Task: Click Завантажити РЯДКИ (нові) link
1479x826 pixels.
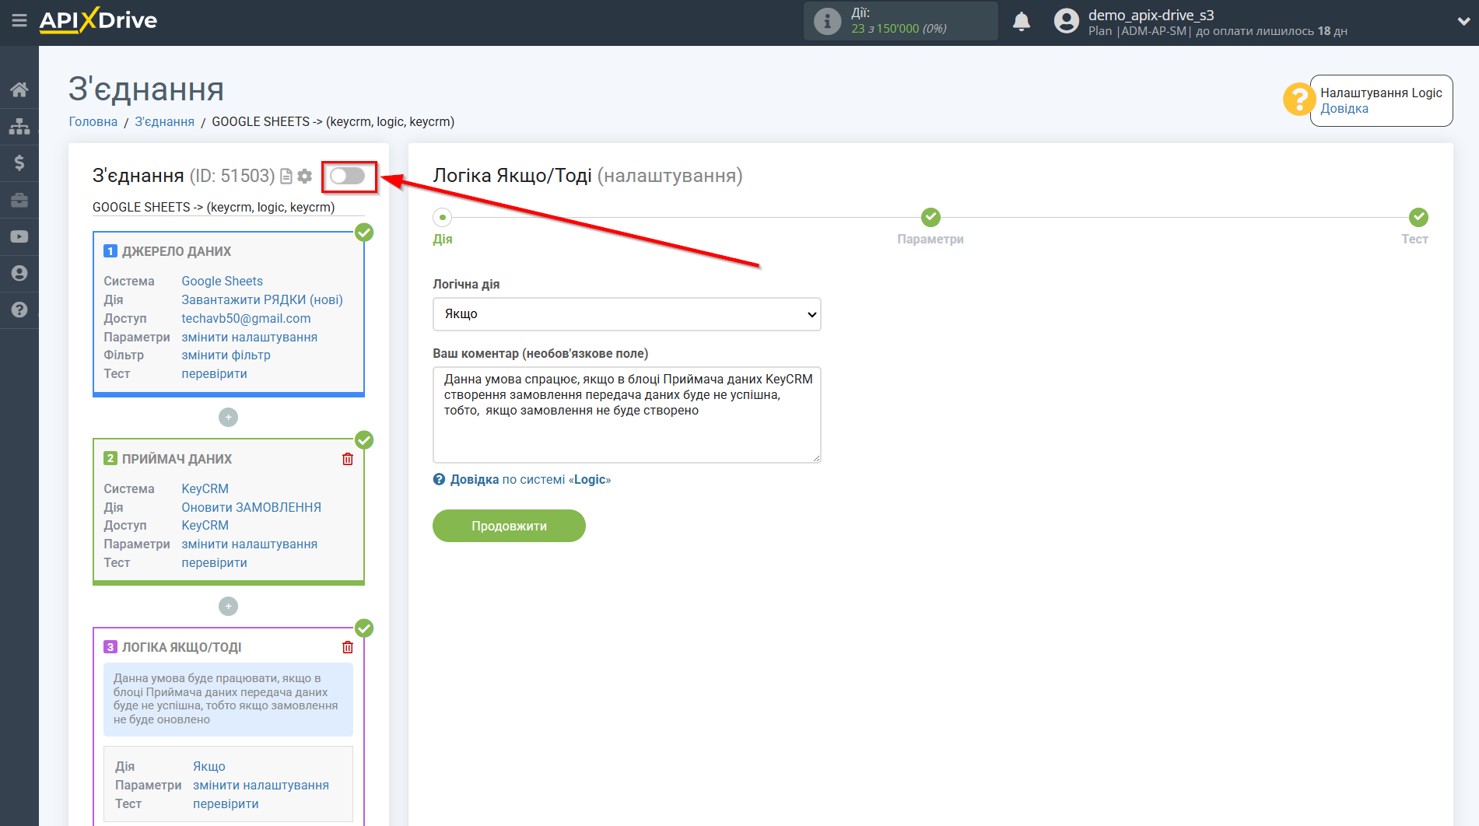Action: coord(262,299)
